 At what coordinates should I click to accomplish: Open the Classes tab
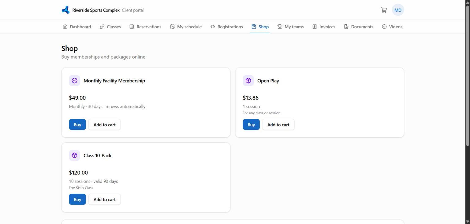point(110,27)
